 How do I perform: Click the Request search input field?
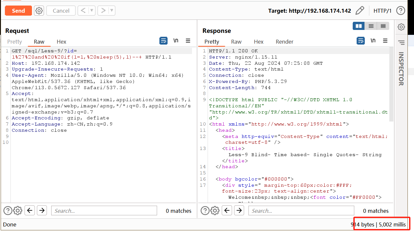pos(104,211)
